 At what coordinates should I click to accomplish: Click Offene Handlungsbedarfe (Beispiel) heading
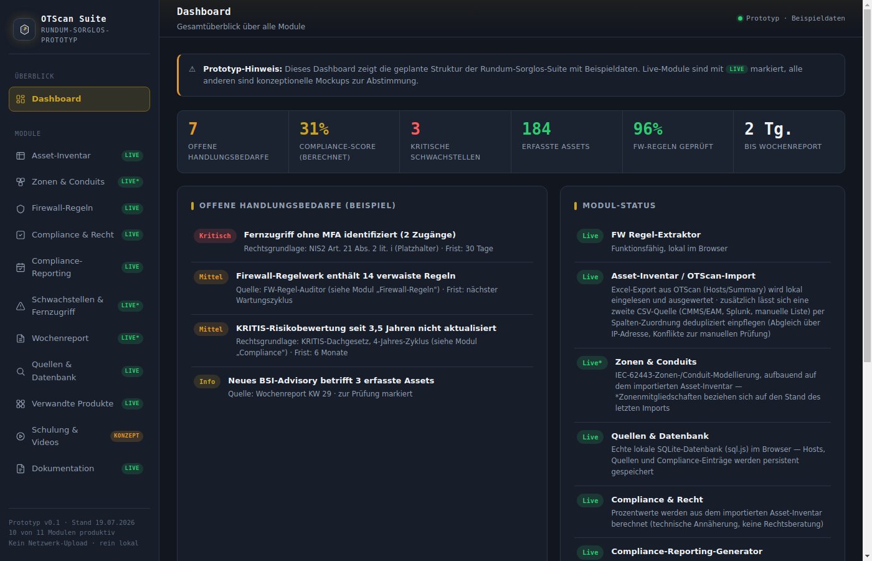[297, 206]
